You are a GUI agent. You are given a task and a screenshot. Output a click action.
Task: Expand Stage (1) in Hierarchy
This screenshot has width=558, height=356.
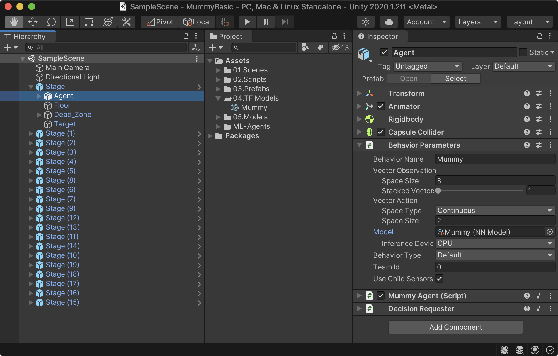coord(31,133)
